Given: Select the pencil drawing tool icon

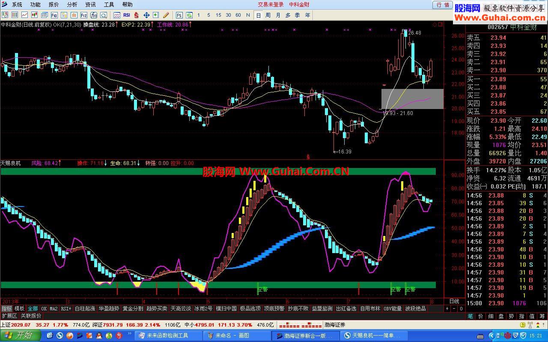Looking at the screenshot, I should coord(166,15).
